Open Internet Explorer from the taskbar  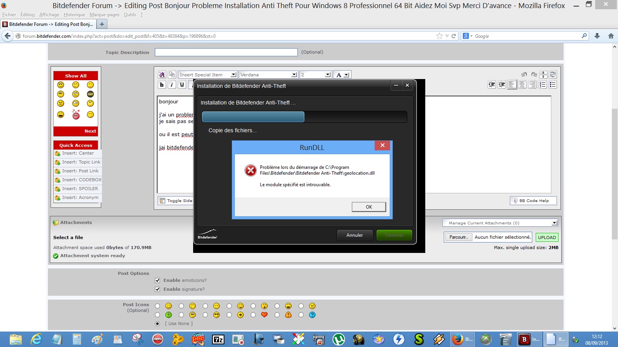[x=36, y=339]
